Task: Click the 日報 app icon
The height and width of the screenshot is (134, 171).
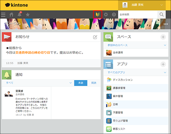Action: (x=109, y=105)
